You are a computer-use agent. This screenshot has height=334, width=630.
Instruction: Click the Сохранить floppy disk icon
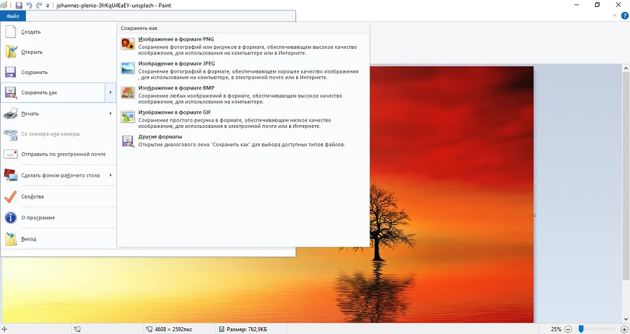11,72
